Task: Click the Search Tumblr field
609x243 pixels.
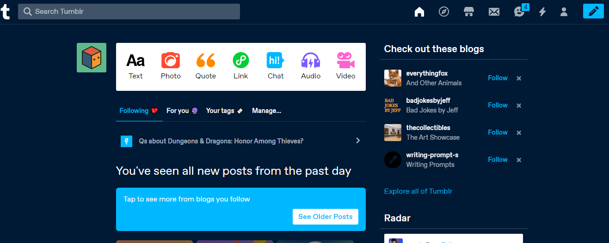Action: point(129,12)
